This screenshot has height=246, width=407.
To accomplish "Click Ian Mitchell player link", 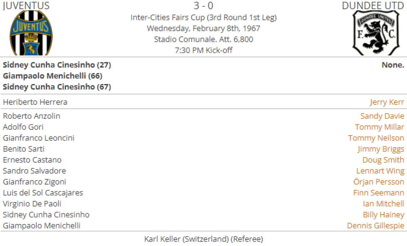I will (383, 204).
